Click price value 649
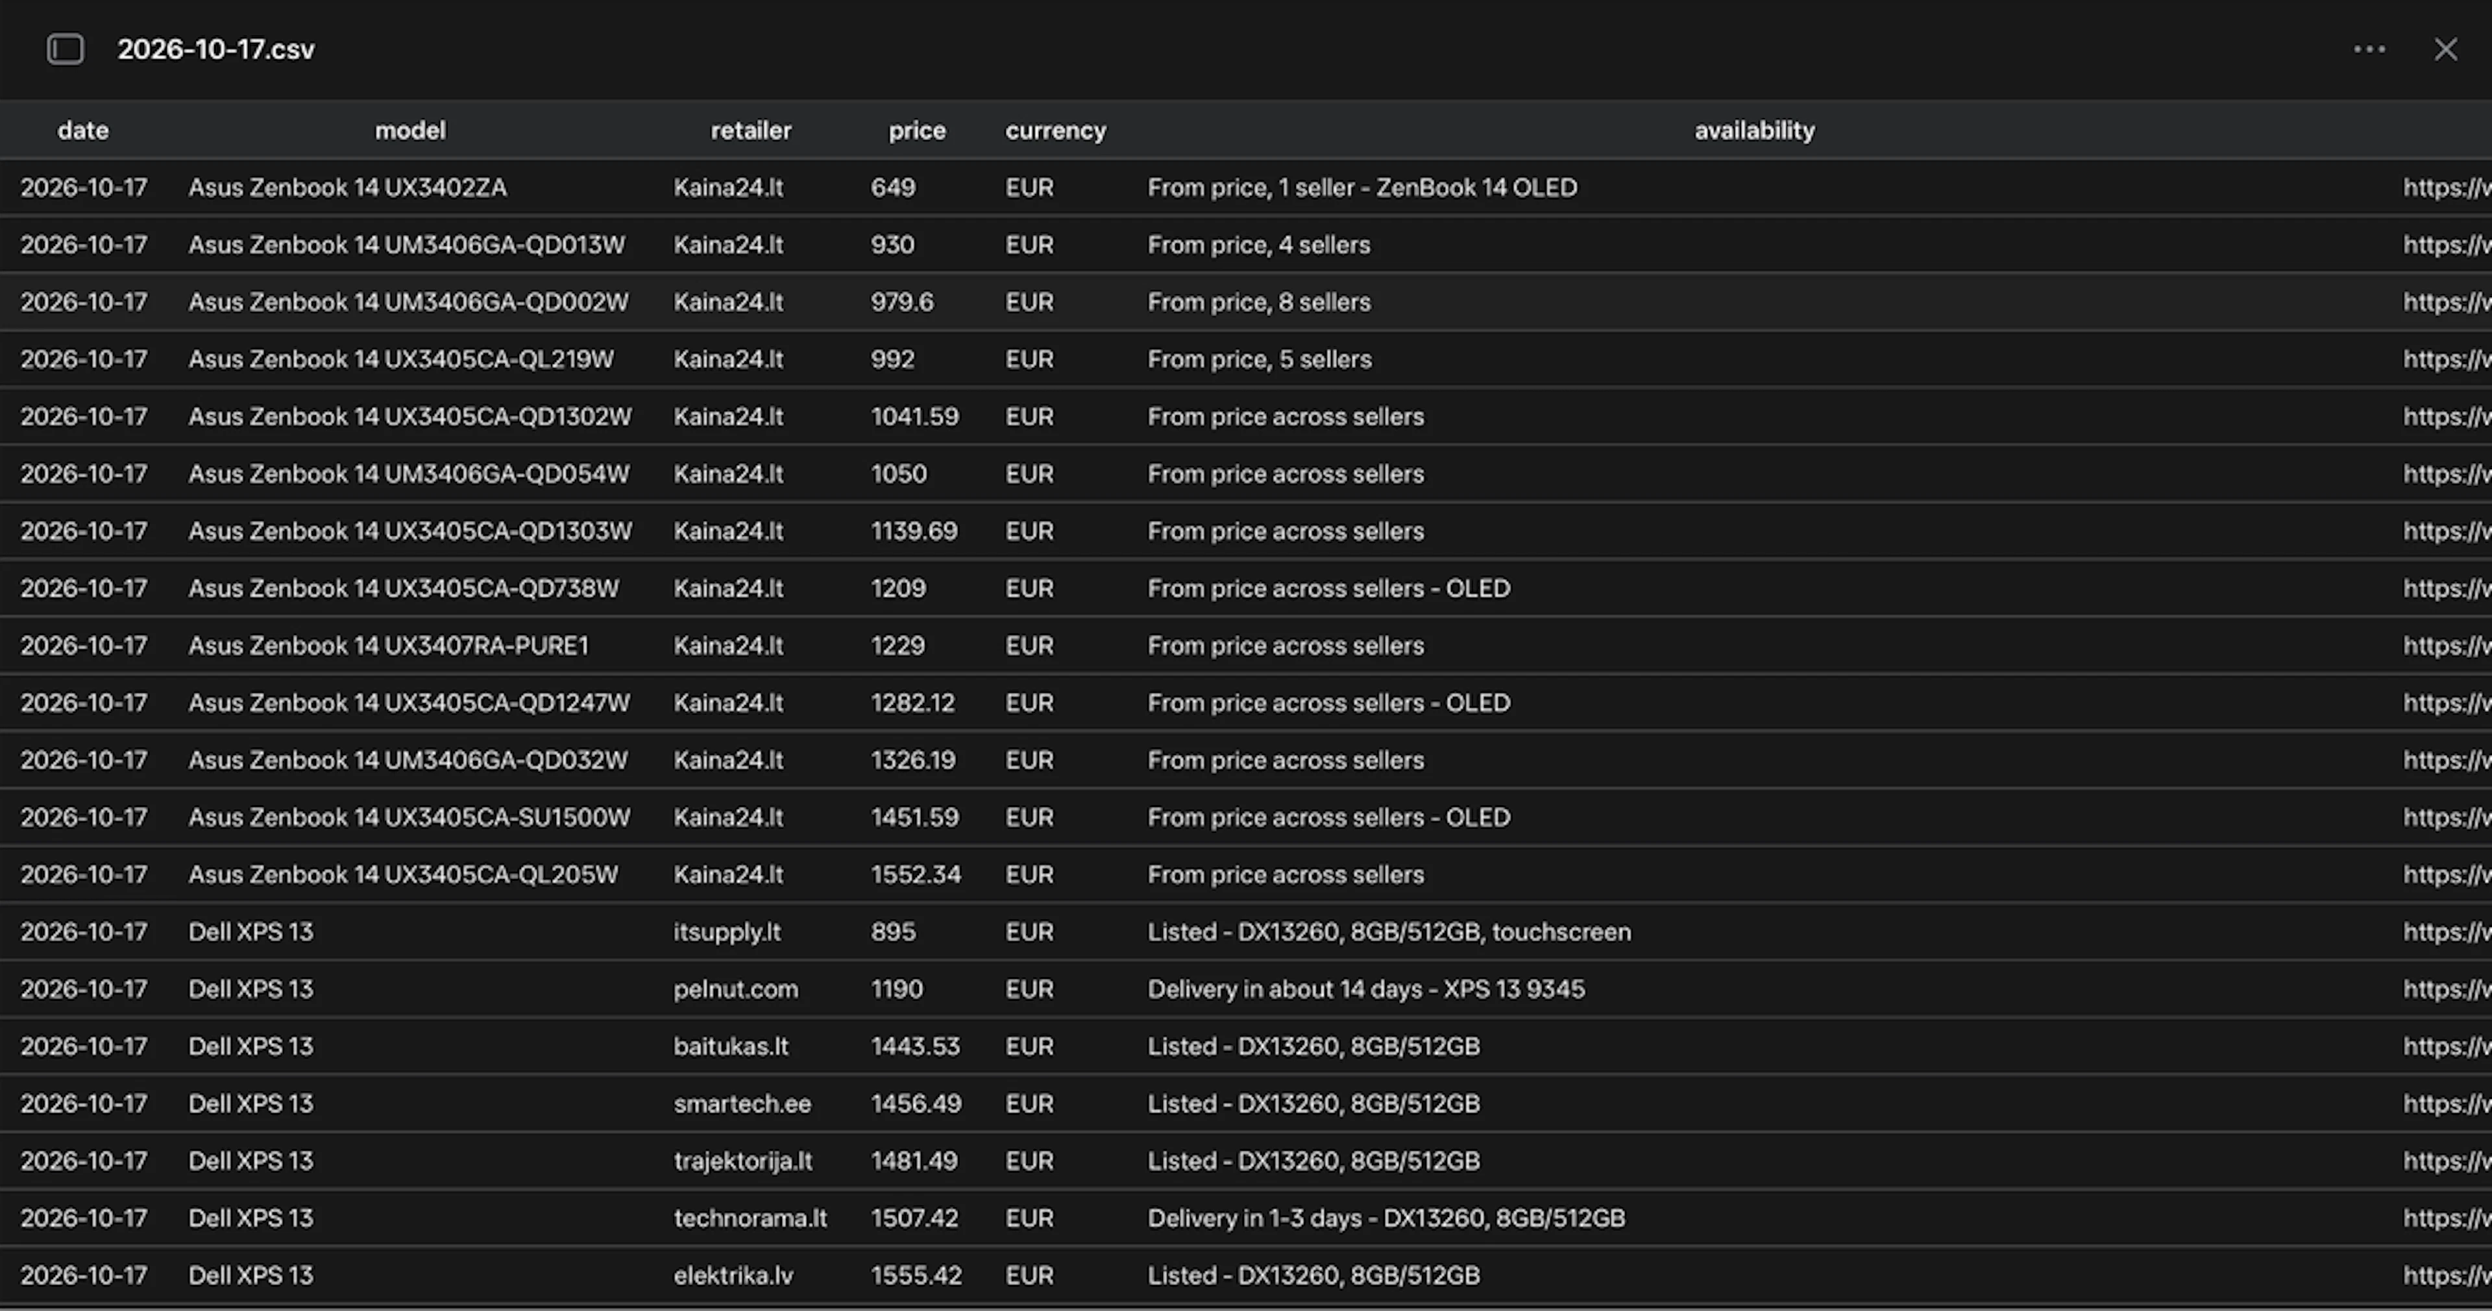The height and width of the screenshot is (1311, 2492). coord(893,187)
